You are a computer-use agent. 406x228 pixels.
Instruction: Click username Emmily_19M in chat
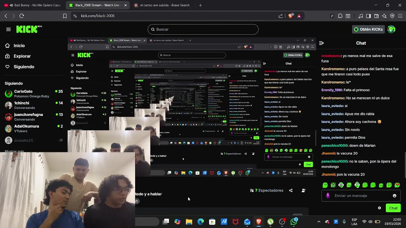coord(332,90)
